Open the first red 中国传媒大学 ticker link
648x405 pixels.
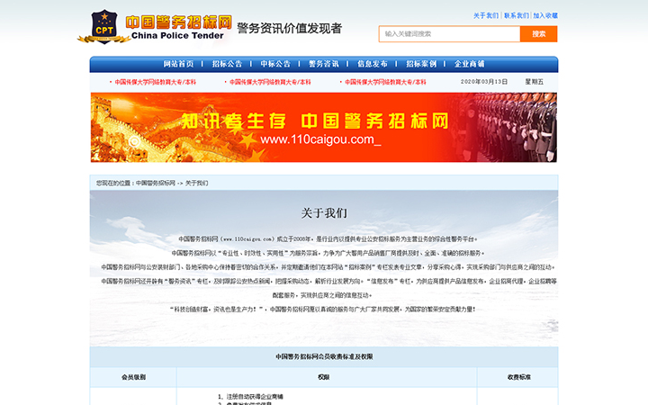click(155, 82)
